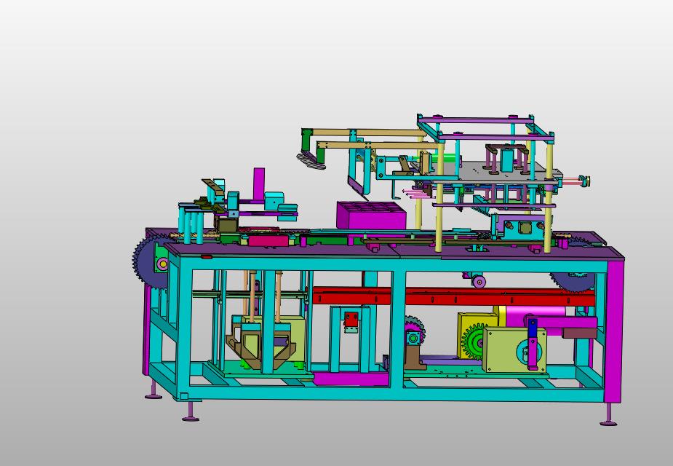Pick the curved gray fingers on the swing arm

(311, 161)
